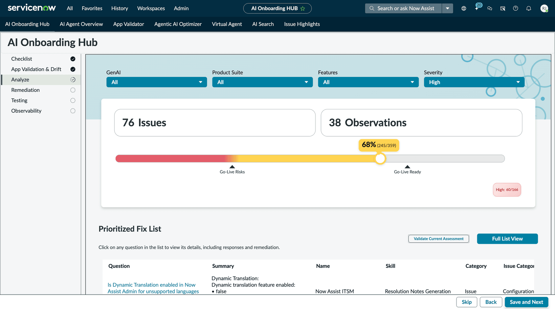Click App Validation & Drift completed icon
Image resolution: width=555 pixels, height=309 pixels.
click(x=73, y=69)
